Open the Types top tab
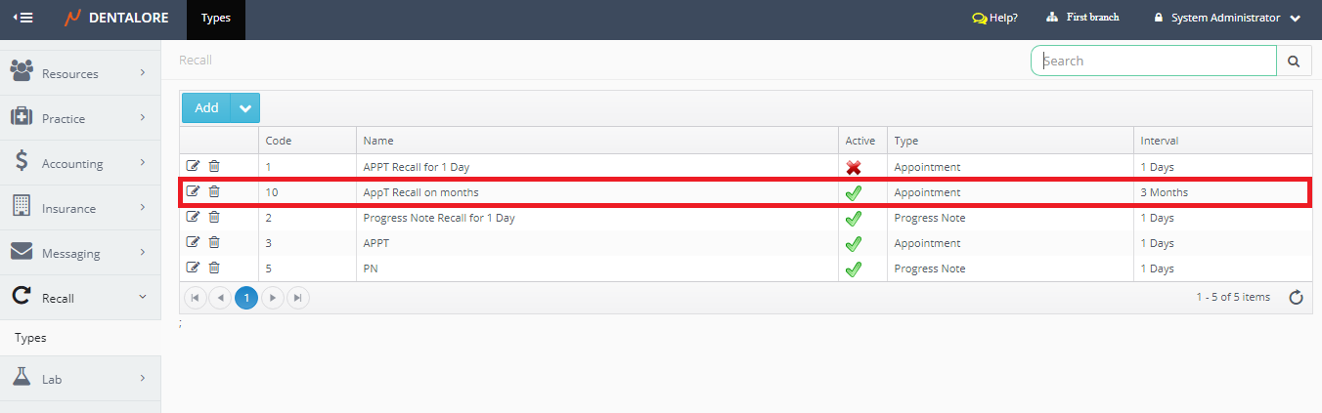This screenshot has width=1322, height=413. click(x=215, y=18)
